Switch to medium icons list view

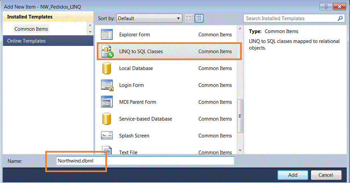pyautogui.click(x=199, y=18)
